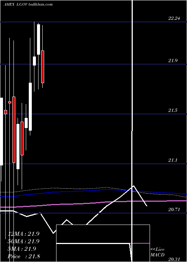Click the 'Price : 21.8' readout
This screenshot has width=187, height=262.
coord(24,256)
